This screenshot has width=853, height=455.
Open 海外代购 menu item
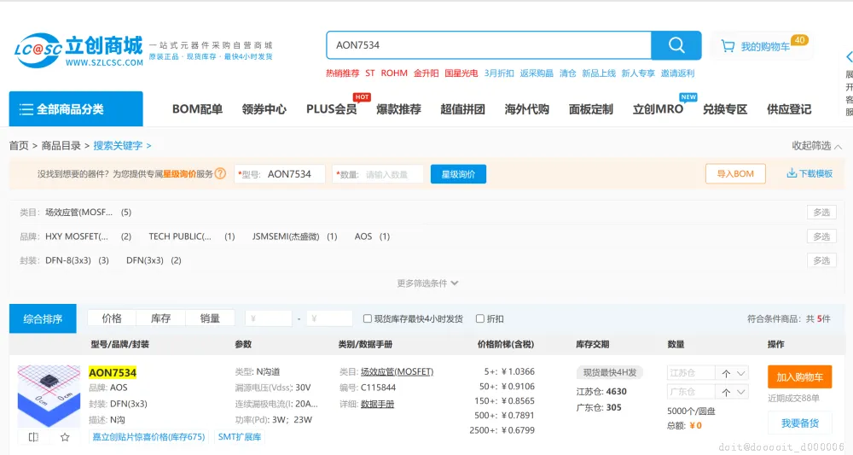(526, 109)
